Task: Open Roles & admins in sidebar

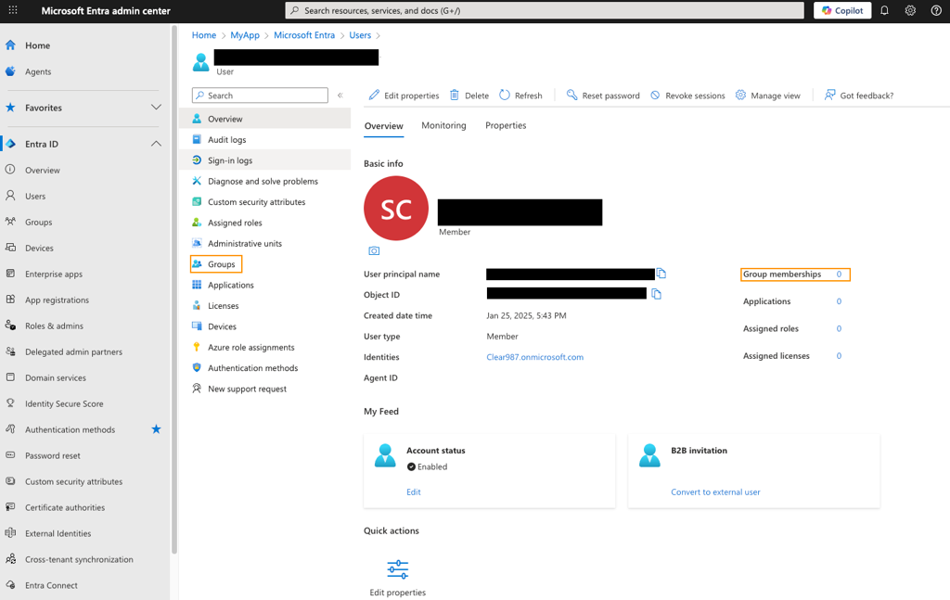Action: coord(54,326)
